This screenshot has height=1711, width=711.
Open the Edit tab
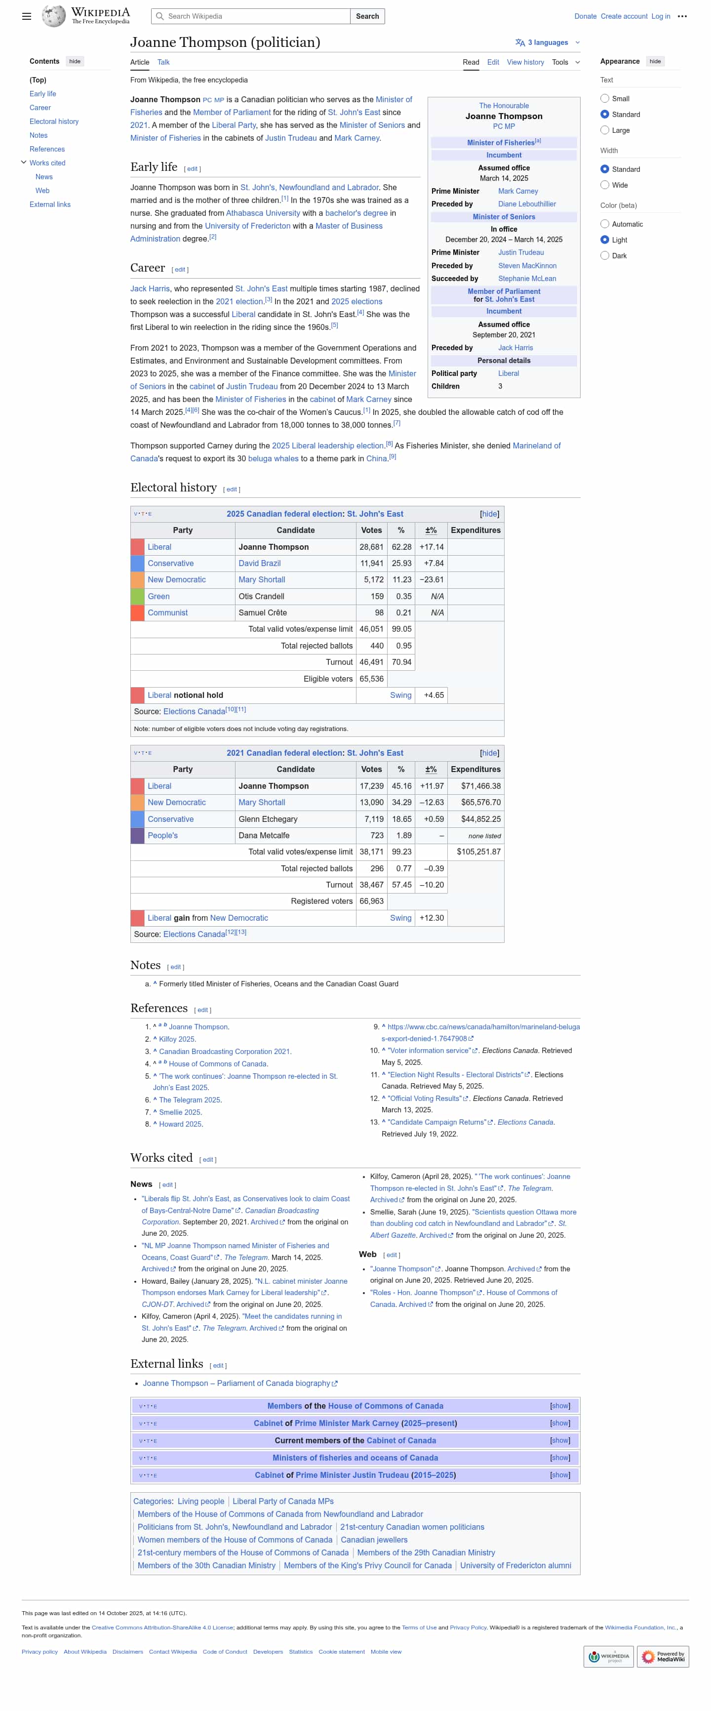tap(493, 62)
